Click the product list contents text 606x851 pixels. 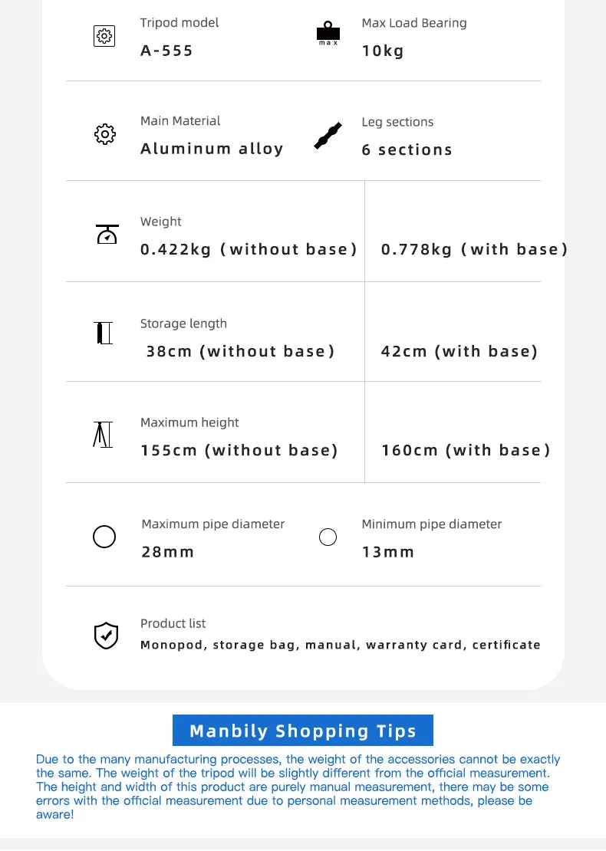340,645
